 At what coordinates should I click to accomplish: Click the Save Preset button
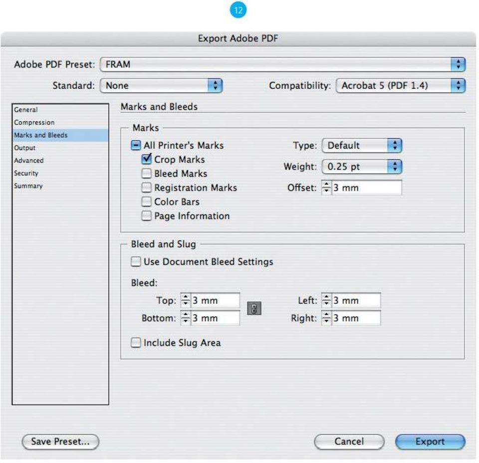(x=60, y=442)
